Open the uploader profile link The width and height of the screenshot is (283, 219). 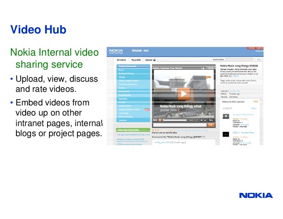pyautogui.click(x=235, y=91)
